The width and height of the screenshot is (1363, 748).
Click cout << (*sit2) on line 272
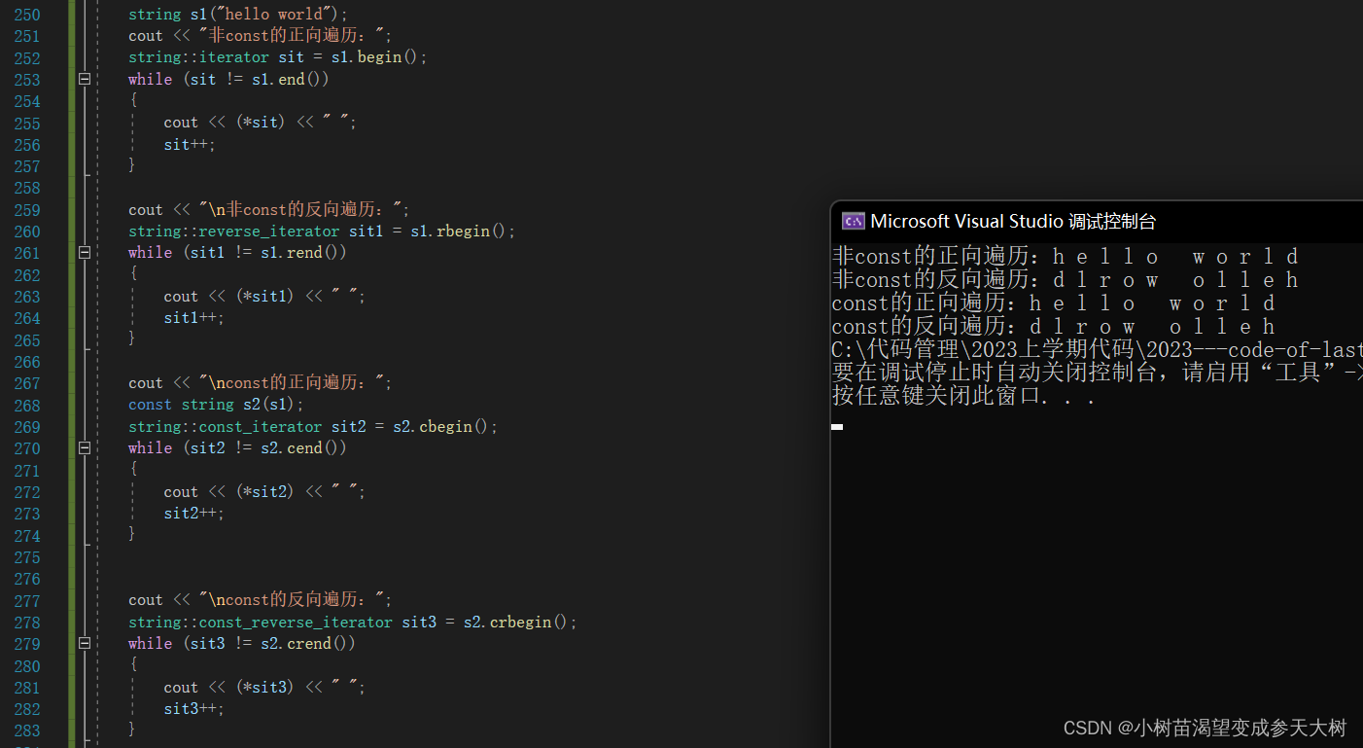(x=229, y=492)
